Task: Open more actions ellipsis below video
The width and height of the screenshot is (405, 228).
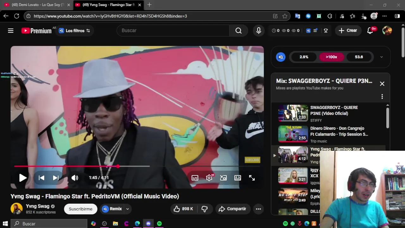Action: coord(259,209)
